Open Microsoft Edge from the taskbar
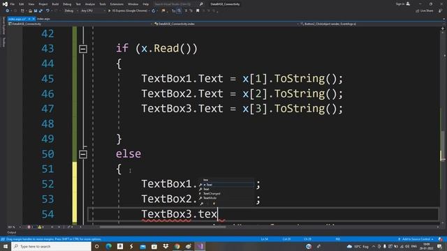This screenshot has height=251, width=447. (x=109, y=246)
